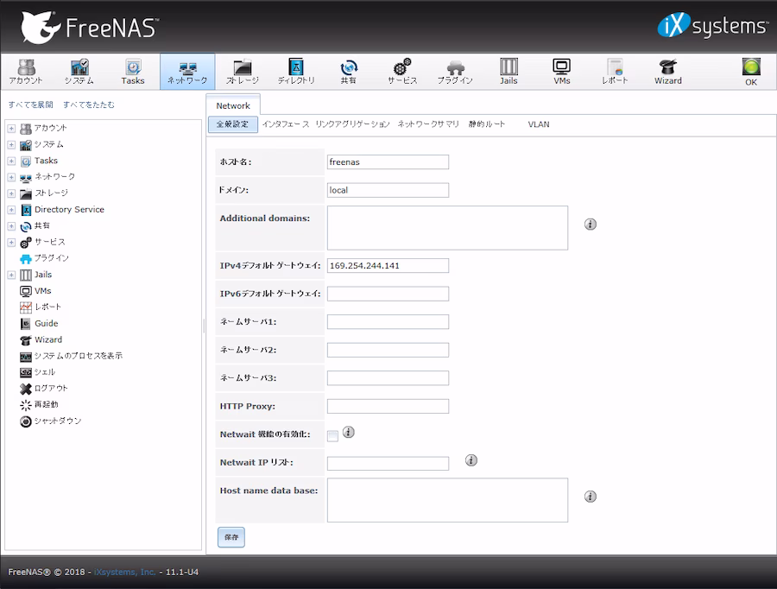Switch to the VLAN tab
This screenshot has height=589, width=777.
(x=539, y=124)
